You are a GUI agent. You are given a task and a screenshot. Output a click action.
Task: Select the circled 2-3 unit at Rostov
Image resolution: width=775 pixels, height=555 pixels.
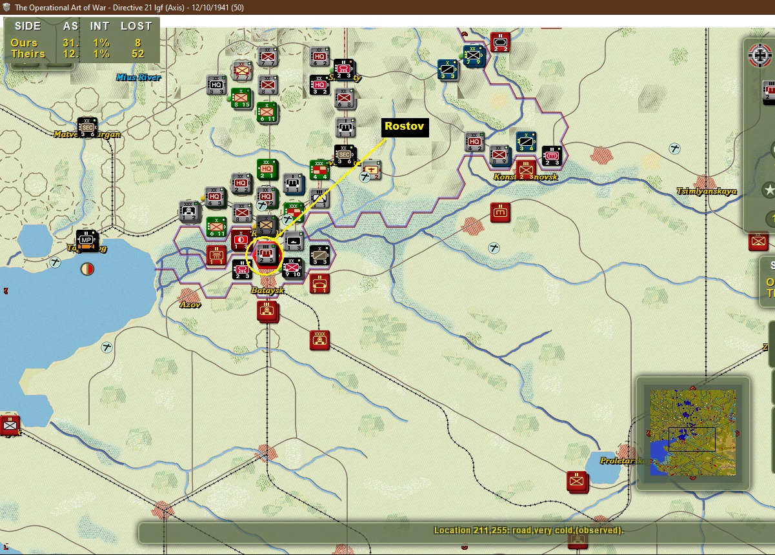coord(267,253)
